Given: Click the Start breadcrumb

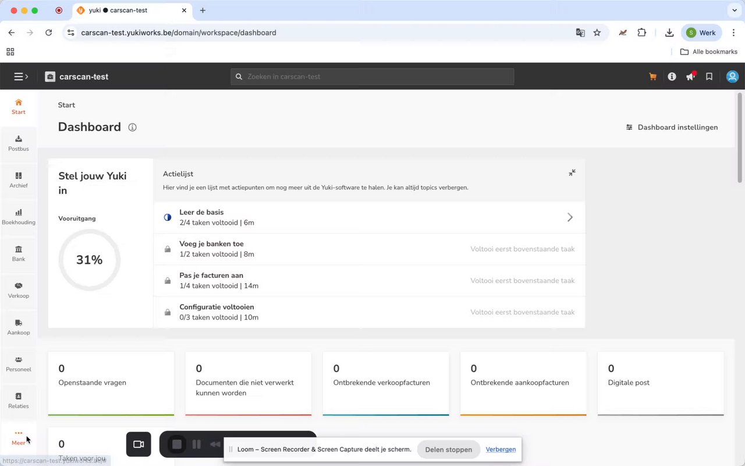Looking at the screenshot, I should pyautogui.click(x=66, y=105).
